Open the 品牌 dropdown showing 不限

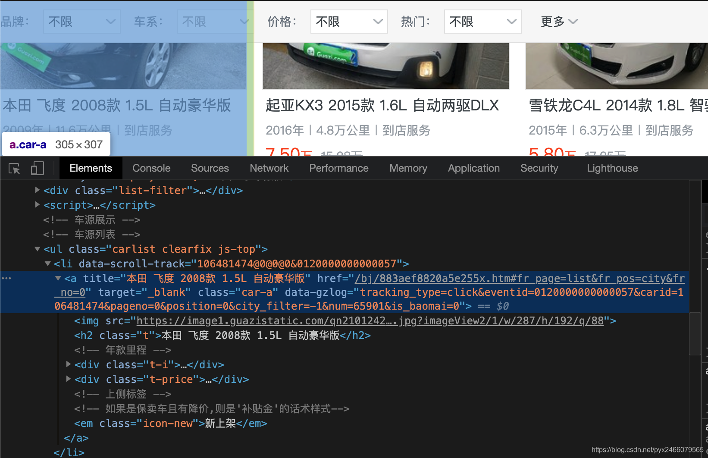click(81, 22)
